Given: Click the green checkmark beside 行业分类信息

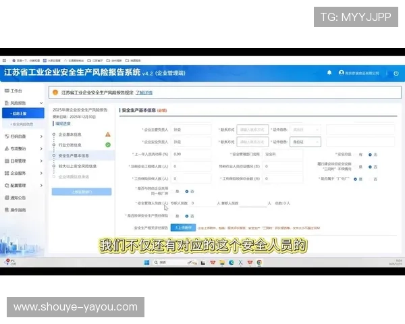Looking at the screenshot, I should click(108, 145).
